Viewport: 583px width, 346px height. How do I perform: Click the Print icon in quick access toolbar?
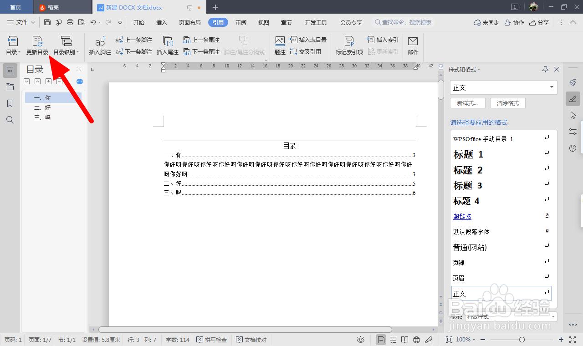coord(70,22)
